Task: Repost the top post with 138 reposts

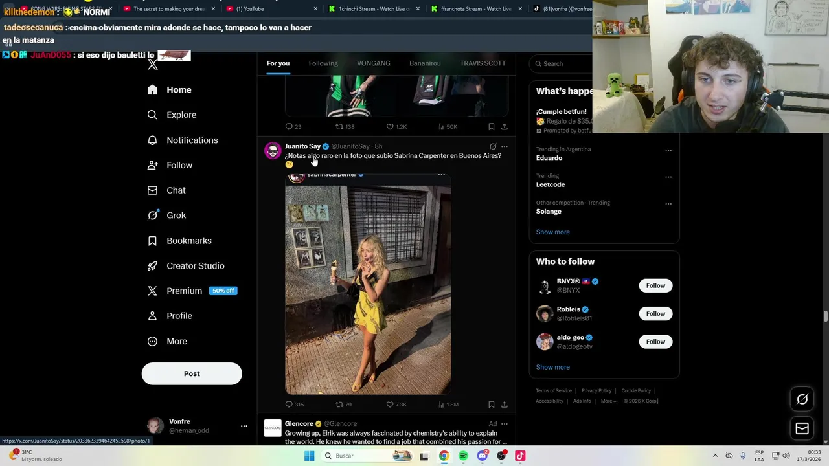Action: click(x=345, y=126)
